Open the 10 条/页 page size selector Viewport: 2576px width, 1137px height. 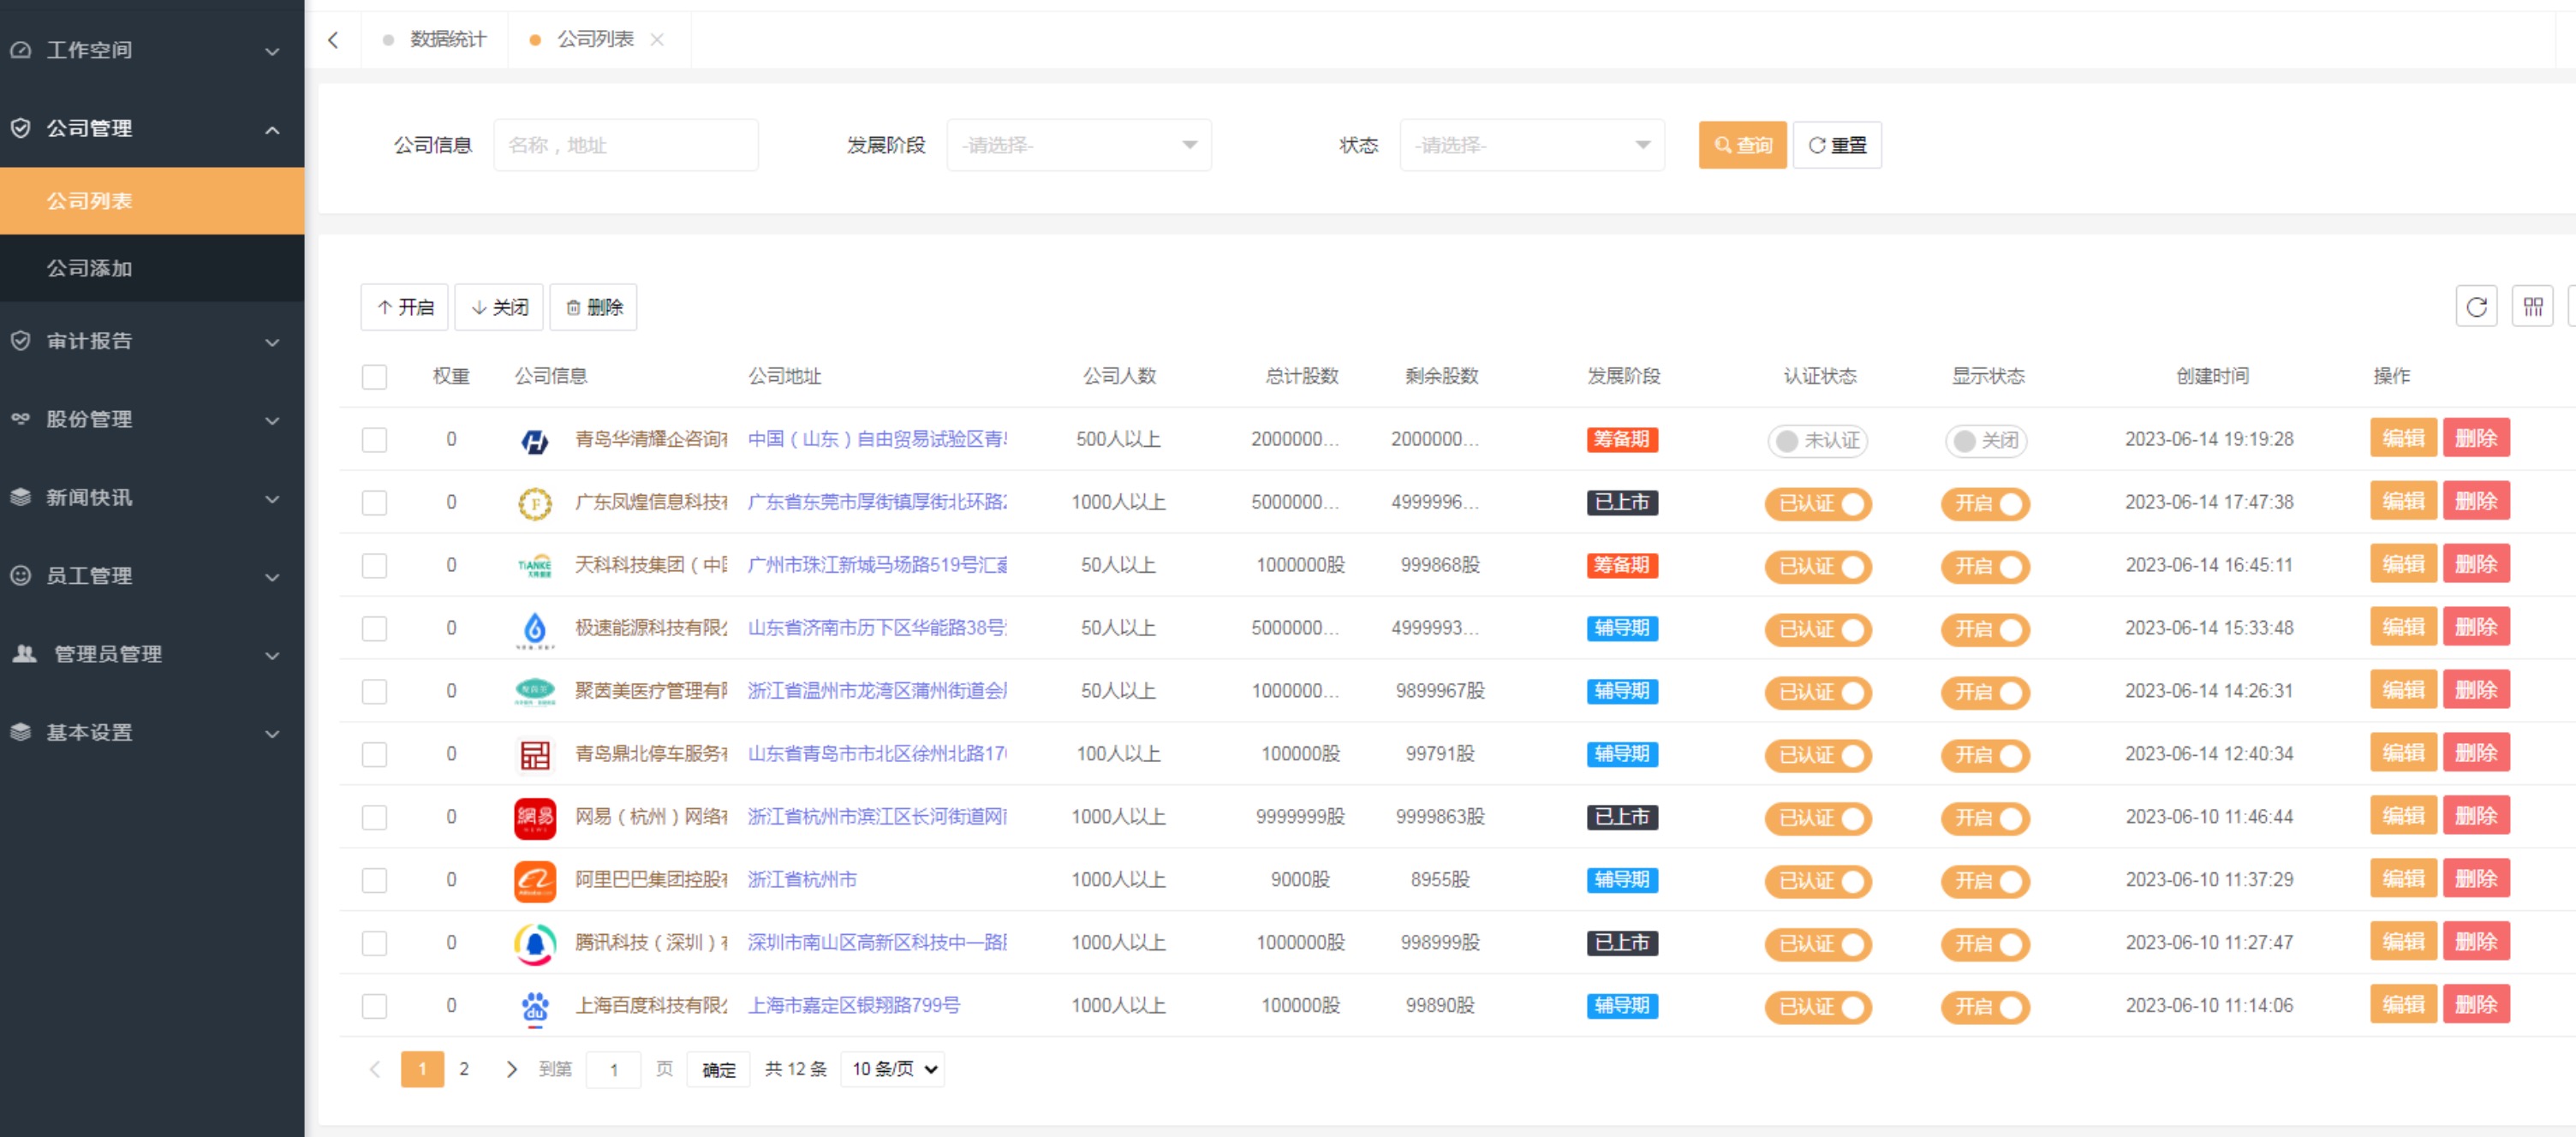[892, 1069]
